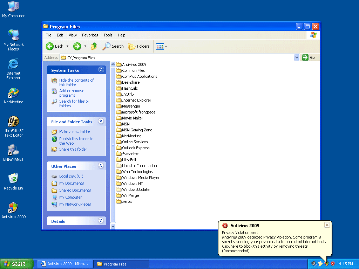Open the Tools menu
The height and width of the screenshot is (269, 359).
(108, 35)
